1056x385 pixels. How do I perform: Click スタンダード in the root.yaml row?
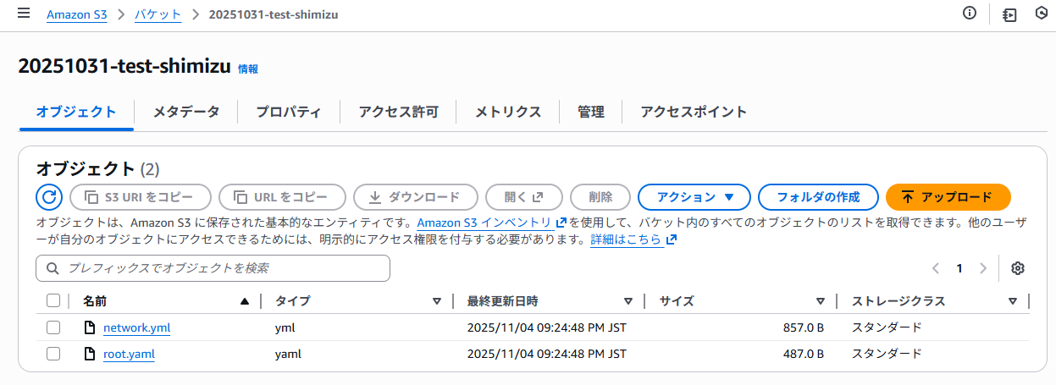coord(887,354)
